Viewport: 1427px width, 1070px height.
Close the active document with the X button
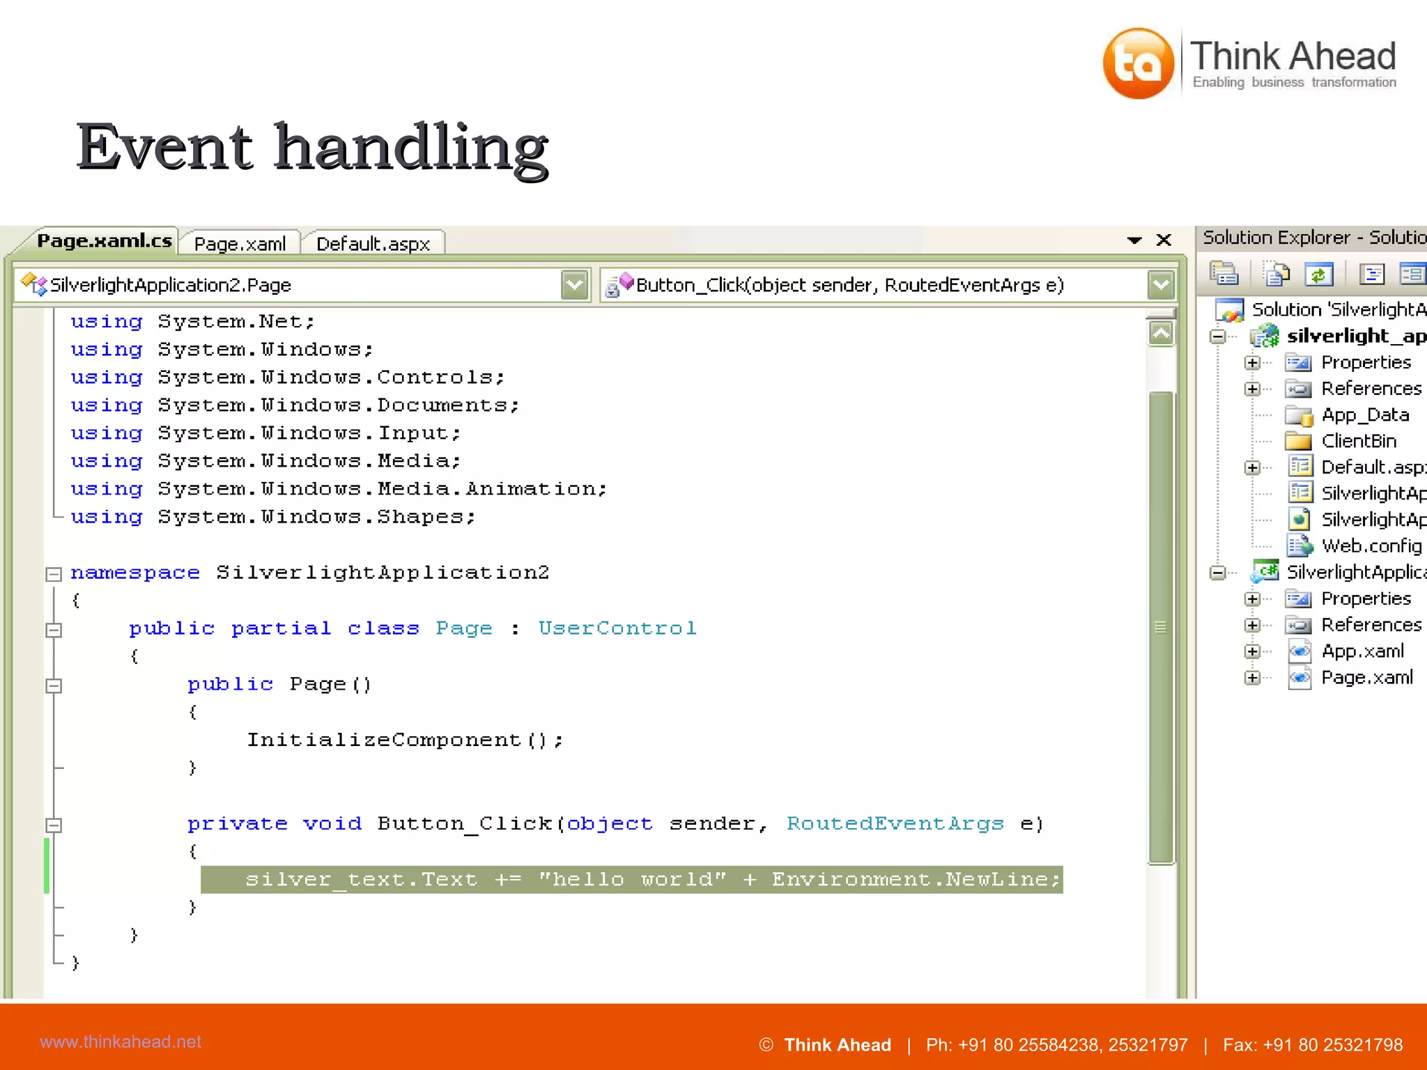1164,240
